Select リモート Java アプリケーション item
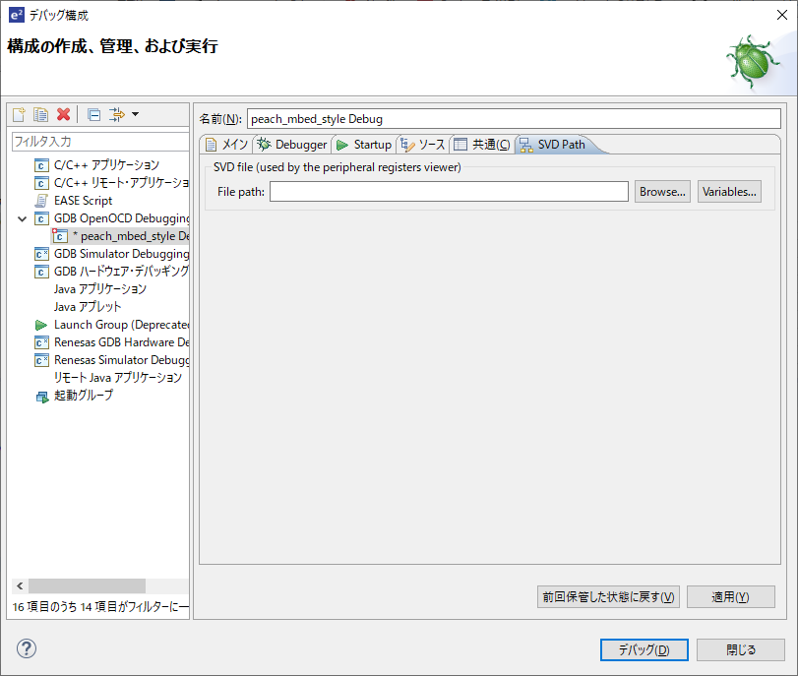 (117, 378)
